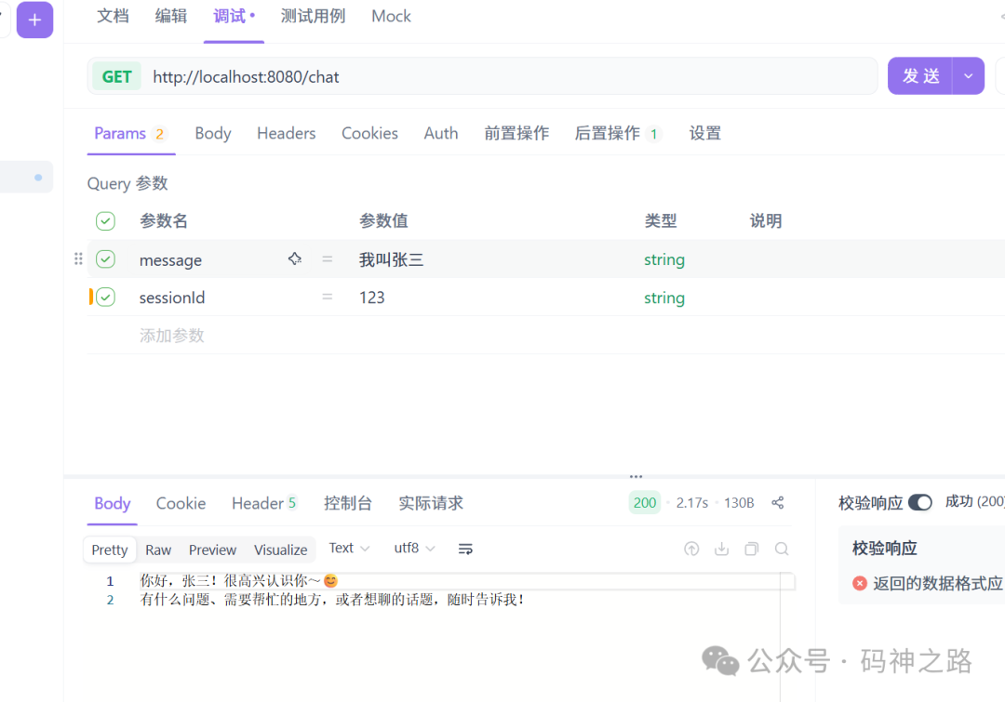
Task: Uncheck the sessionId parameter checkbox
Action: tap(105, 297)
